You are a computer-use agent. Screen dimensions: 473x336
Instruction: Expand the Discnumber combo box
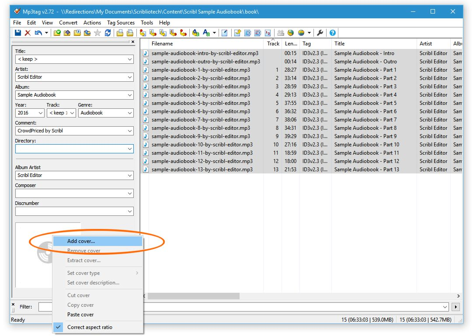[130, 211]
